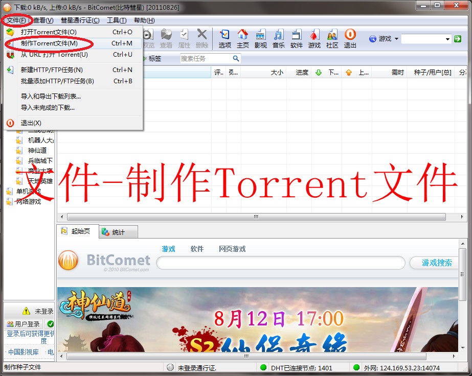Viewport: 472px width, 376px height.
Task: Click the 退出 exit toolbar icon
Action: (350, 38)
